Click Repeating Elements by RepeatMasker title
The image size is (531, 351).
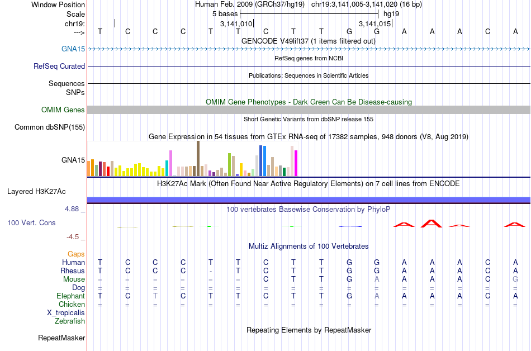click(309, 330)
